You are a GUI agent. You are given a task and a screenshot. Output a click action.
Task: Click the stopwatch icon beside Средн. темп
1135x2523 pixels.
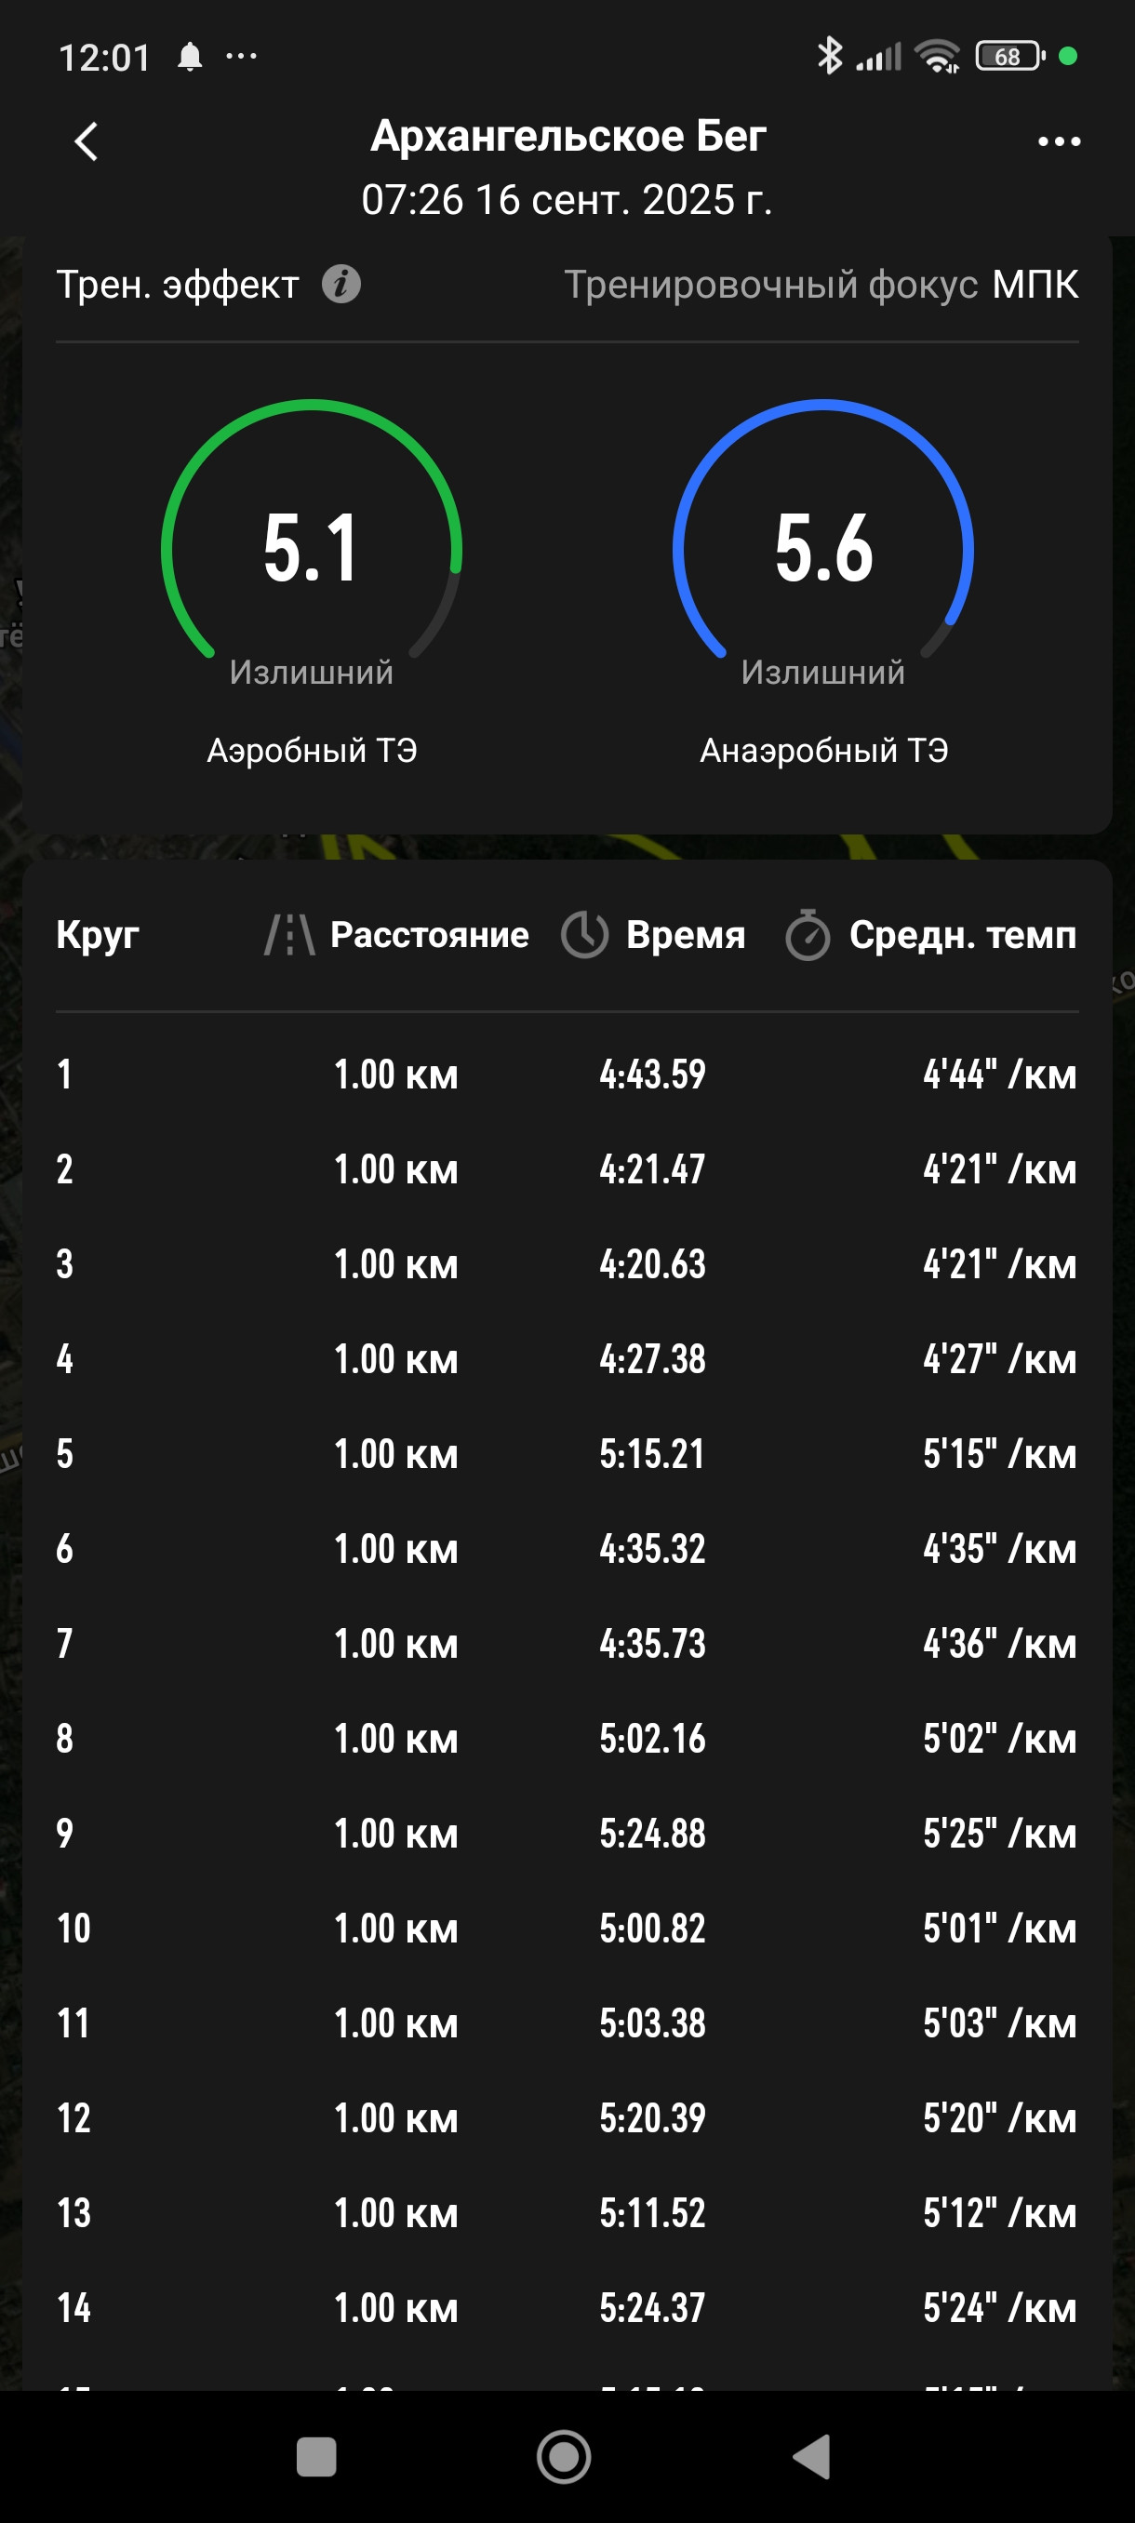808,934
